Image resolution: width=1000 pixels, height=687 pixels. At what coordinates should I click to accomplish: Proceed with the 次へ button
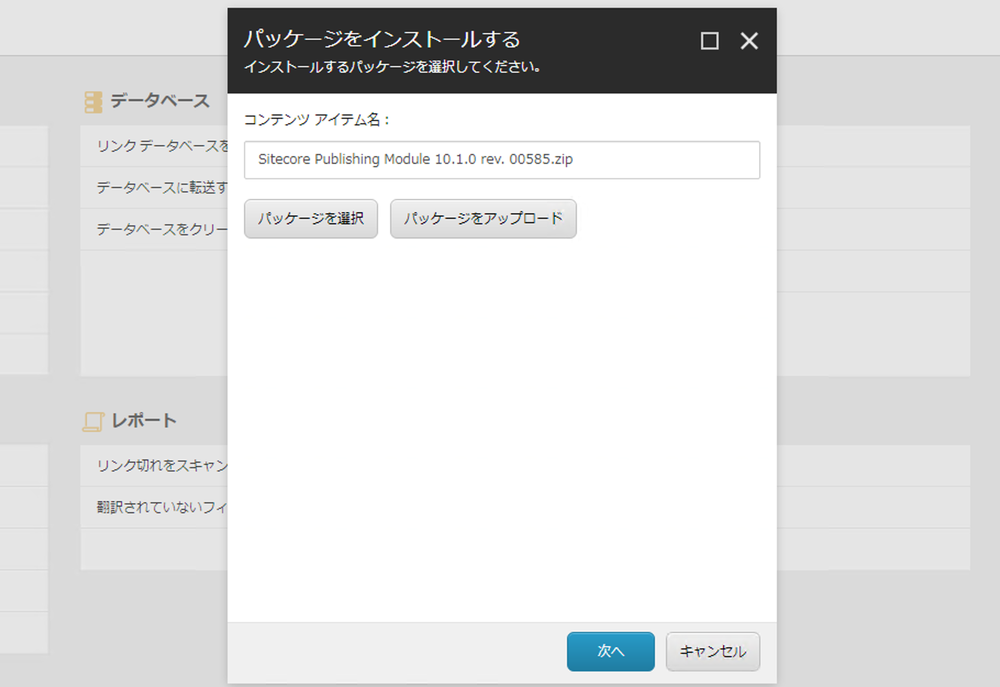click(610, 651)
